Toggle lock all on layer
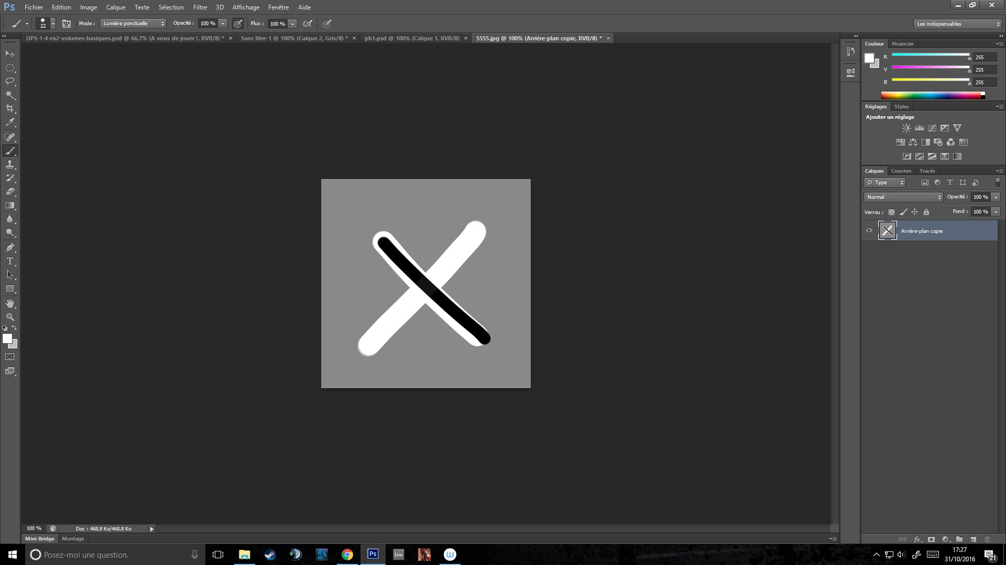1006x565 pixels. (x=926, y=212)
